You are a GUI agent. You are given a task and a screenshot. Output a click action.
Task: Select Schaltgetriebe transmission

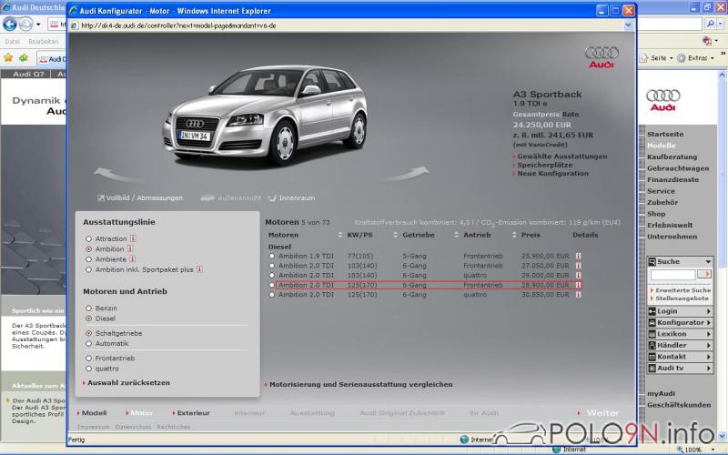(x=88, y=333)
